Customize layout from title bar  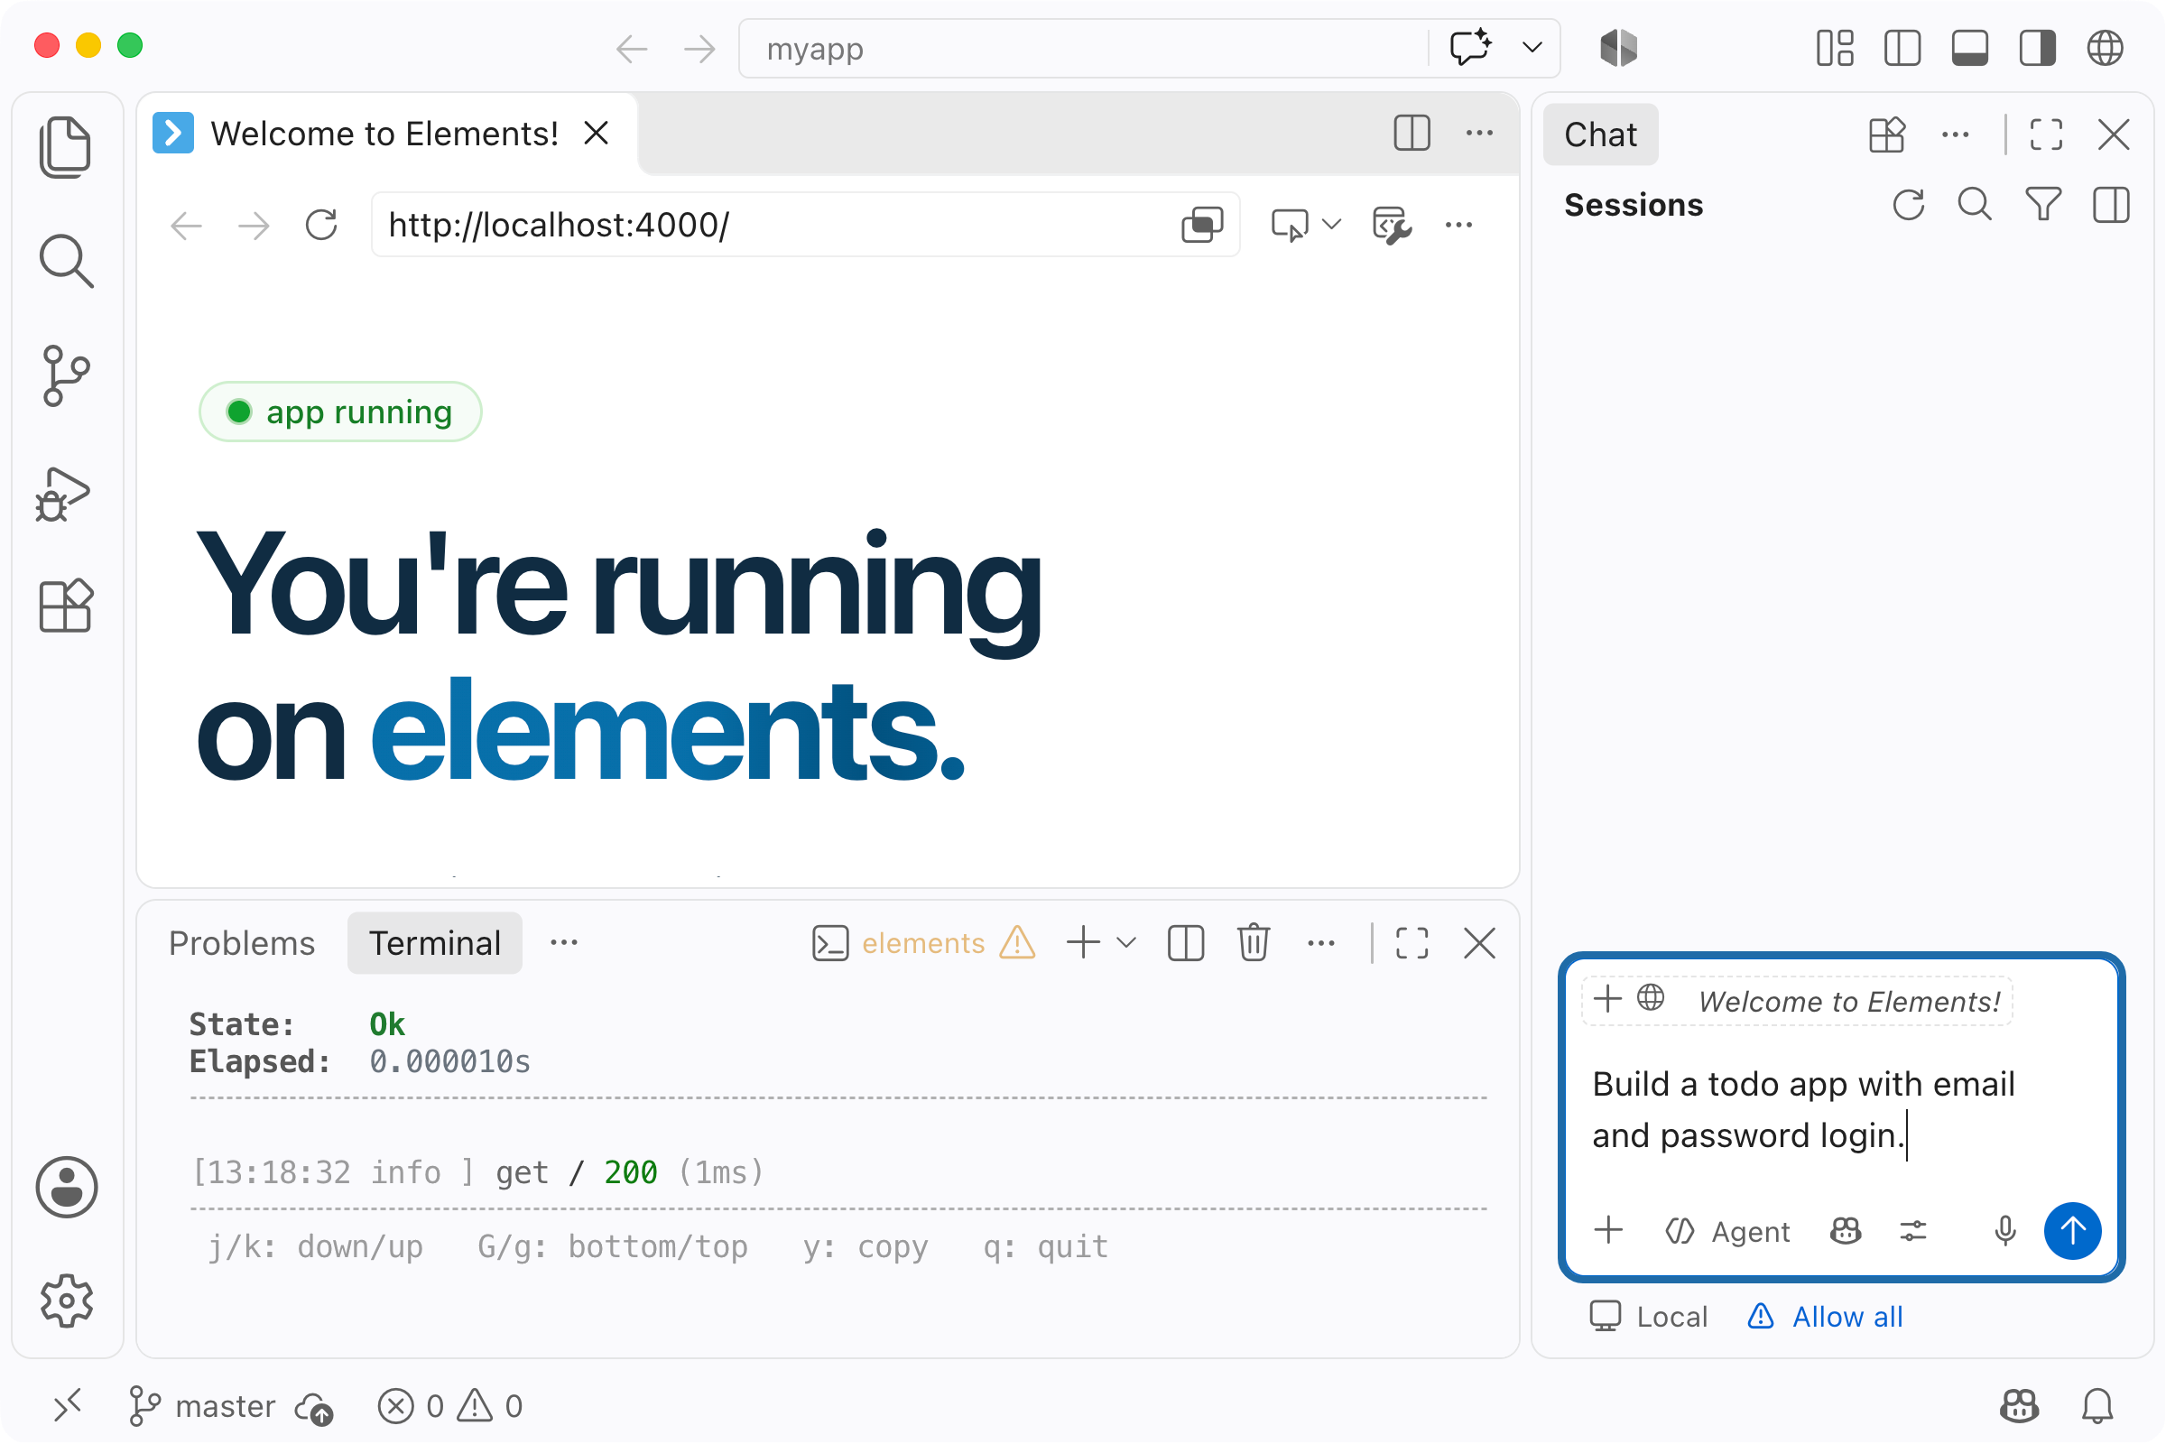(x=1835, y=48)
